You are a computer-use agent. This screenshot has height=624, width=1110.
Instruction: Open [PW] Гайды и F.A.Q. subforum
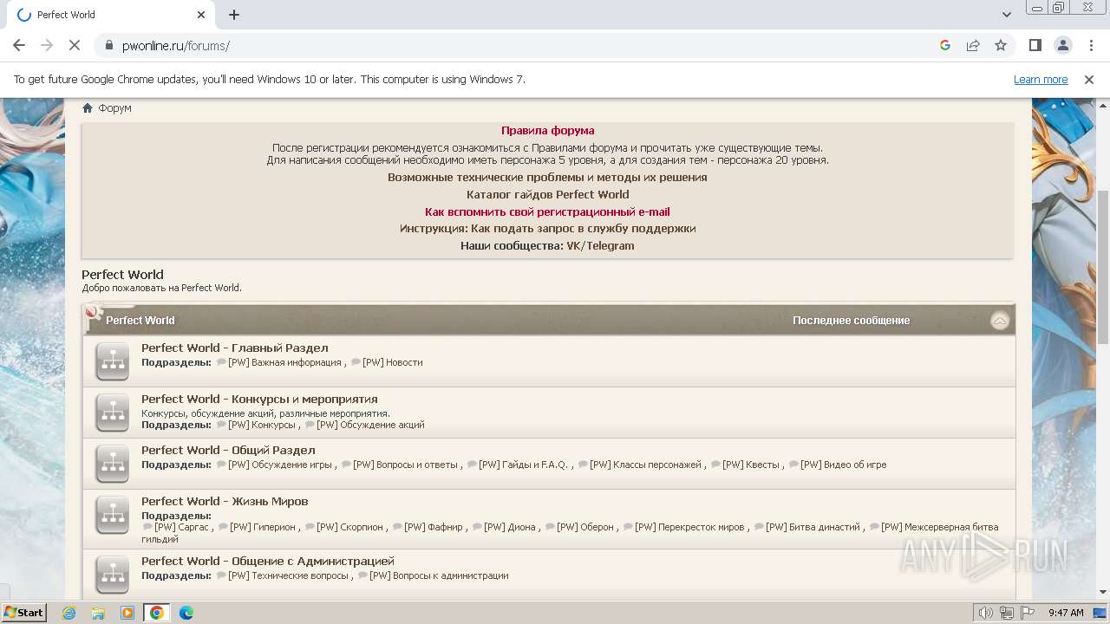pos(524,465)
